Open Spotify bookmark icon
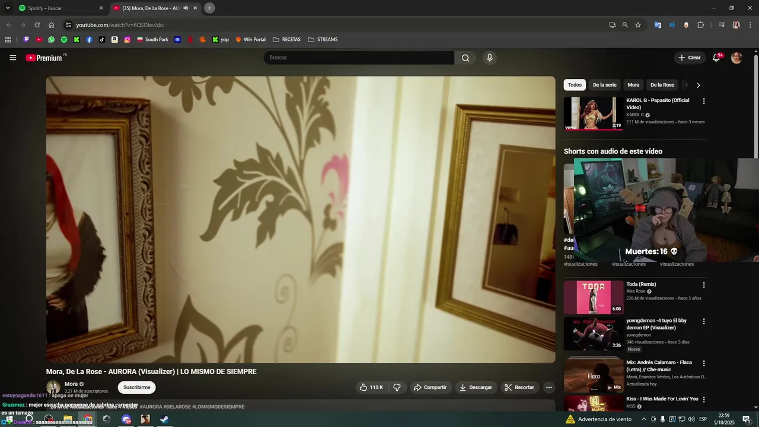The height and width of the screenshot is (427, 759). click(x=64, y=40)
